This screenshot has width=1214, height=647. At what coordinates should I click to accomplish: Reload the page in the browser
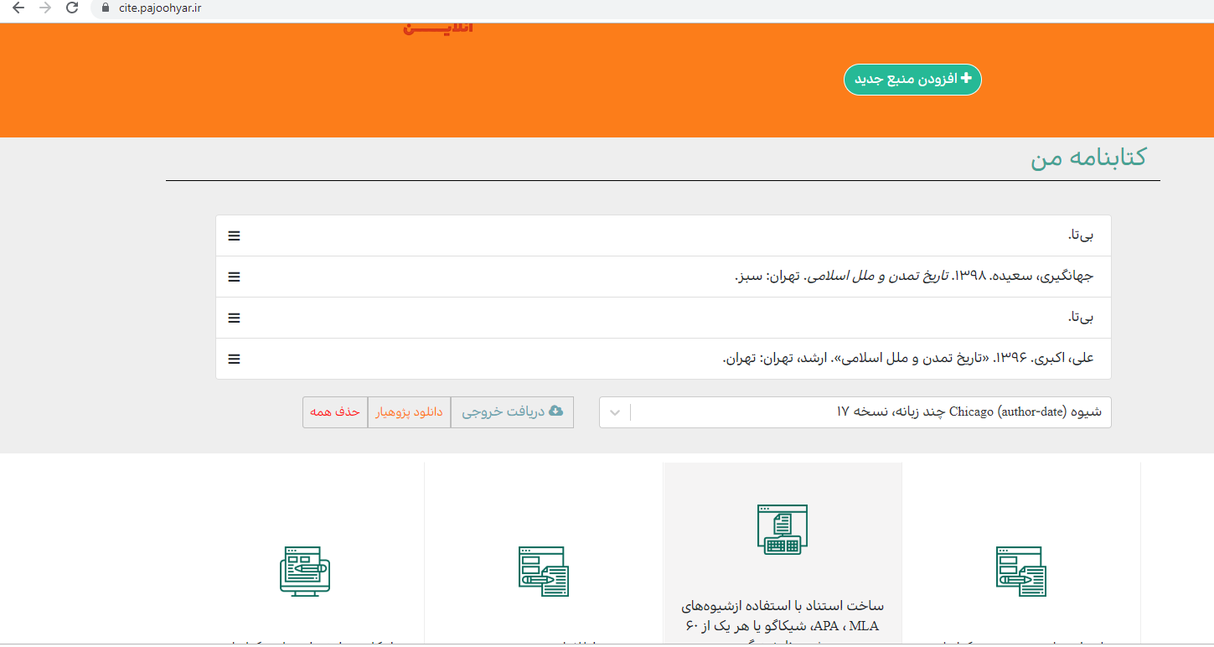tap(72, 8)
